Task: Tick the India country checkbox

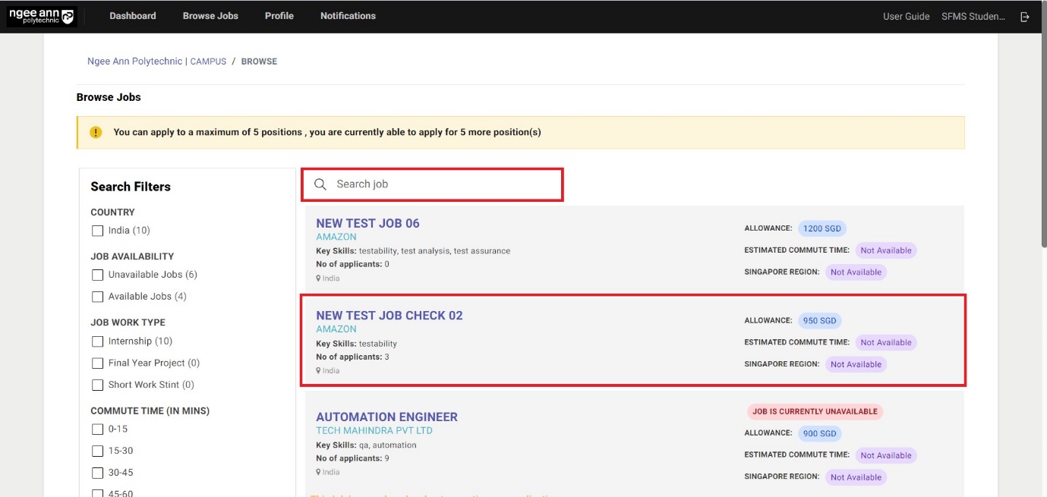Action: tap(97, 231)
